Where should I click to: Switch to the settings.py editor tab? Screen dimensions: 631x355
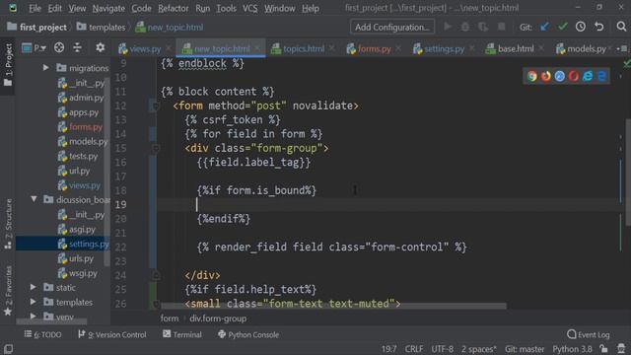[x=444, y=48]
